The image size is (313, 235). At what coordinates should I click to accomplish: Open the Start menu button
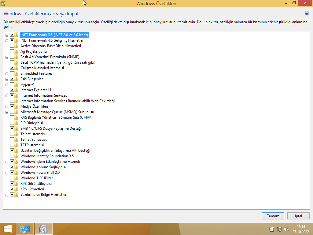tap(8, 229)
